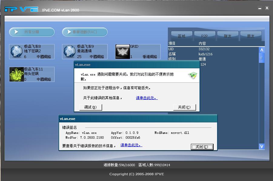Click 关闭(C) in the error signature dialog
The image size is (273, 181).
tap(202, 147)
